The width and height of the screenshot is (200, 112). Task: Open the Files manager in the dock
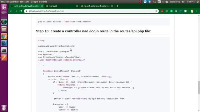point(4,29)
